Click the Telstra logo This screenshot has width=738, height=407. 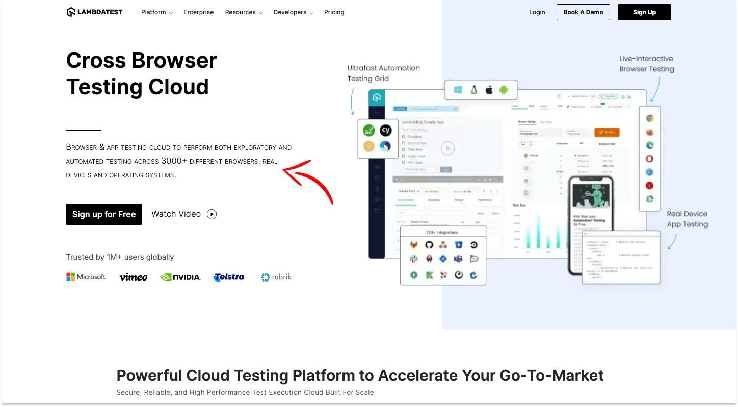pos(229,277)
